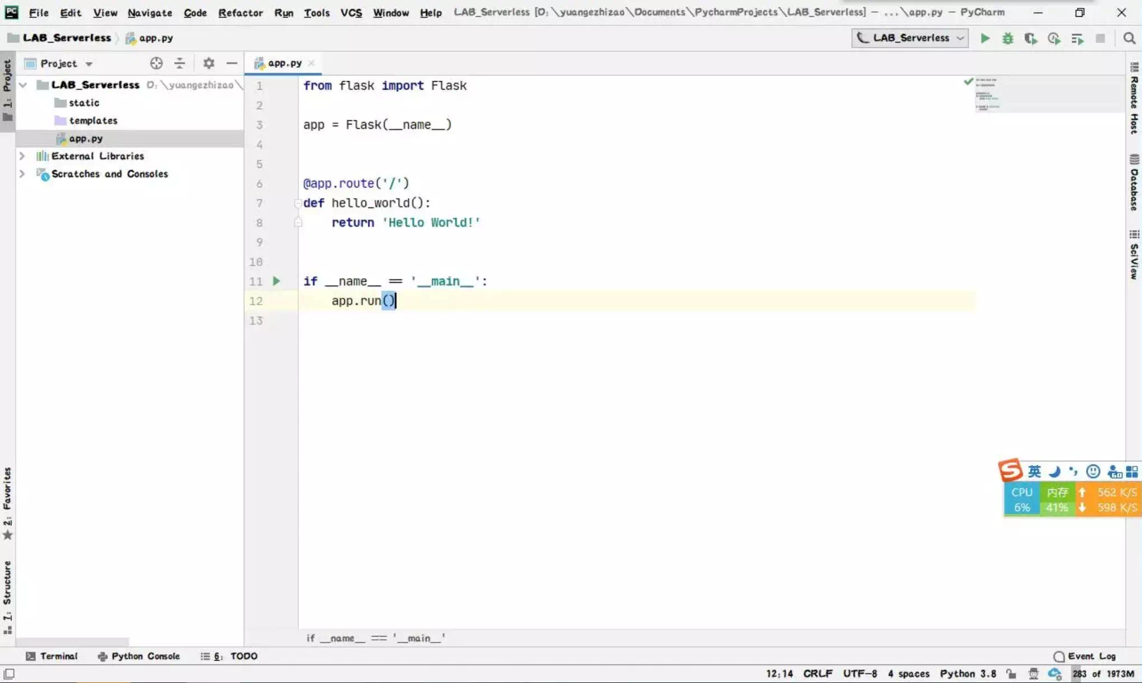Screen dimensions: 1142x683
Task: Click the Coverage run icon
Action: (1030, 38)
